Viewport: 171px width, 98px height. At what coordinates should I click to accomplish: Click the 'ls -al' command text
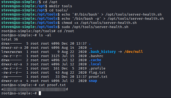45,35
